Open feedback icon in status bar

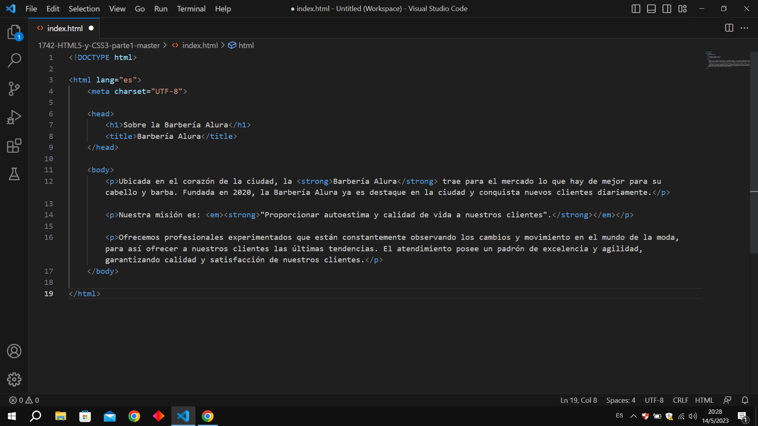click(x=727, y=400)
